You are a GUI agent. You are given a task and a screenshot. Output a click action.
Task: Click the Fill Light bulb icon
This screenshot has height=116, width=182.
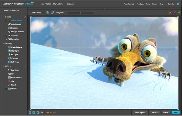point(9,55)
